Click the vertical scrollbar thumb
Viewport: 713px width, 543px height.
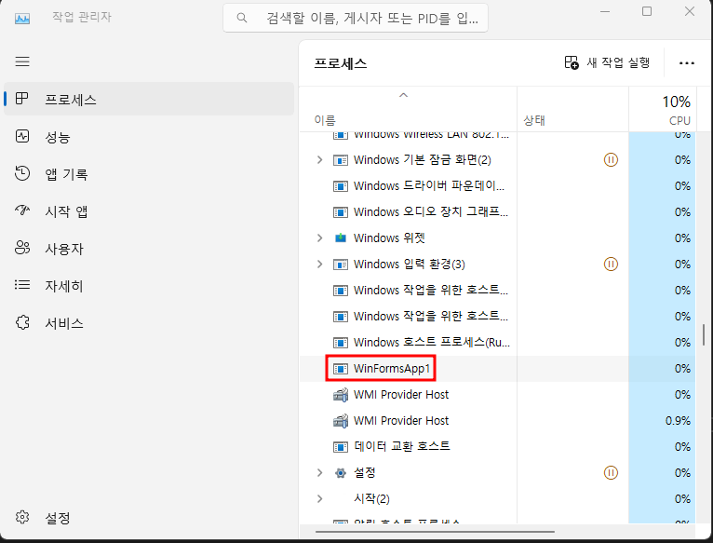point(704,334)
